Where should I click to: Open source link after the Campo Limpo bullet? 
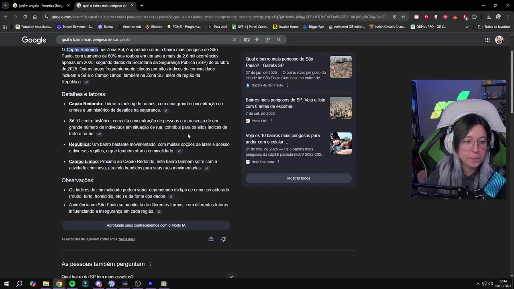pyautogui.click(x=207, y=168)
